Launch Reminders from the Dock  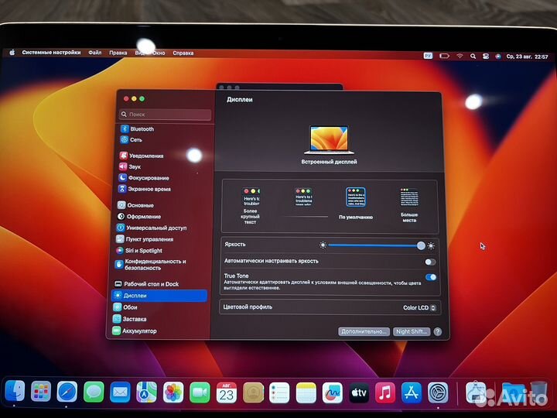(279, 392)
